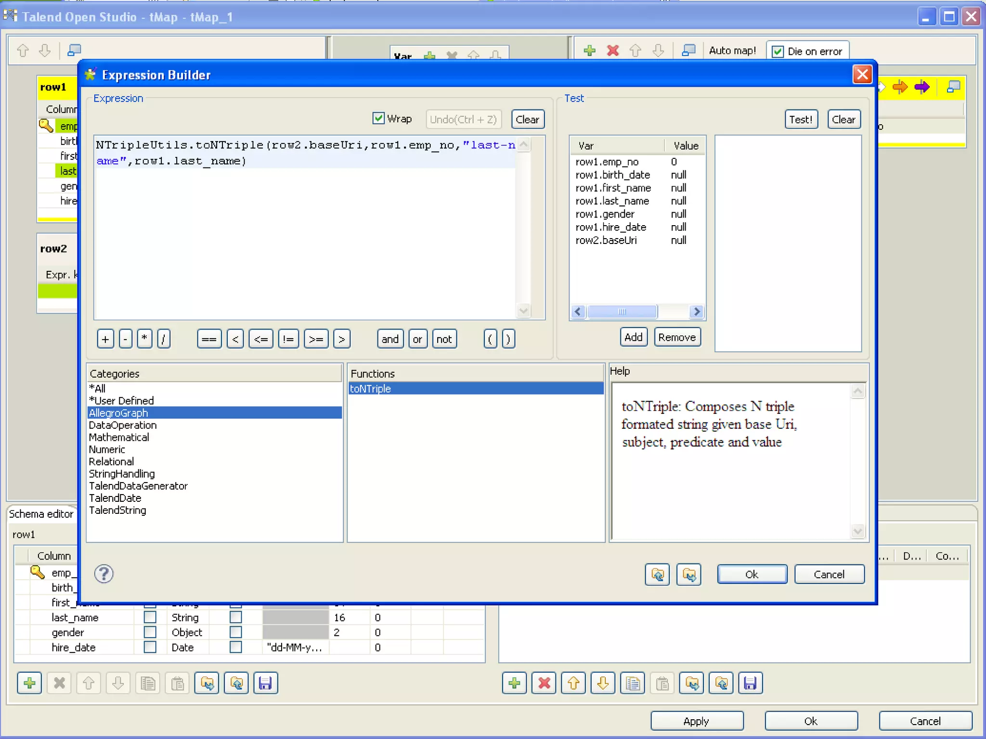Click green plus add column icon bottom left
The height and width of the screenshot is (739, 986).
pyautogui.click(x=29, y=683)
